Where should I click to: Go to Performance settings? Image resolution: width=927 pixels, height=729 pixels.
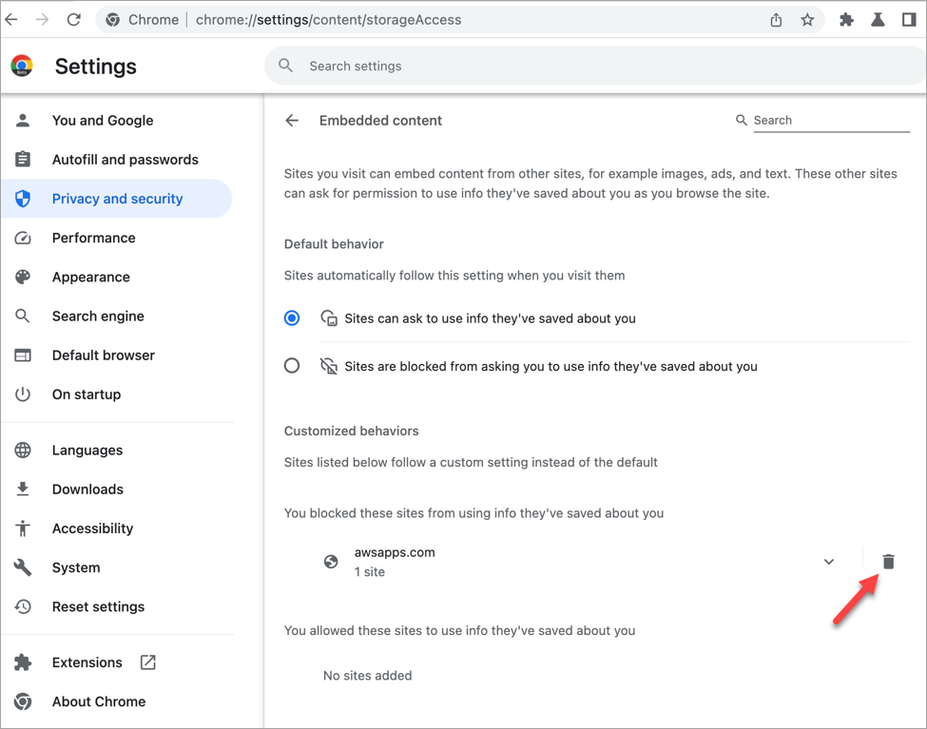coord(93,238)
